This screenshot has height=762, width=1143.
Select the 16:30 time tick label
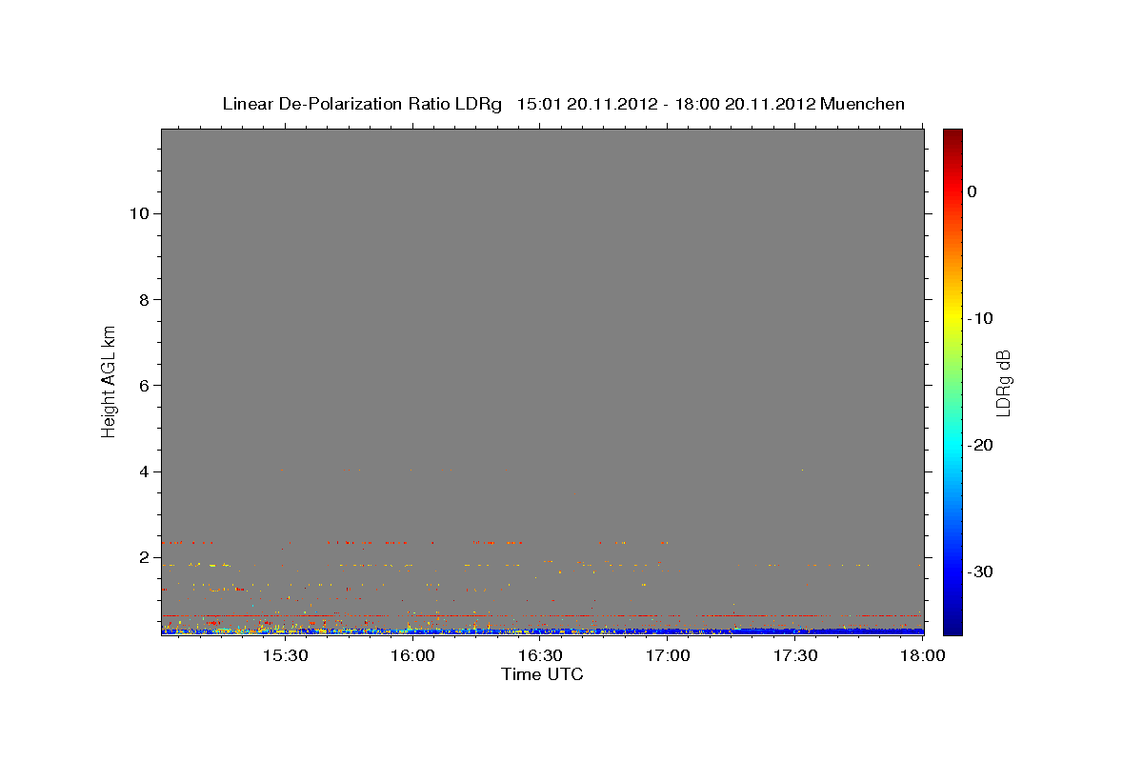540,656
